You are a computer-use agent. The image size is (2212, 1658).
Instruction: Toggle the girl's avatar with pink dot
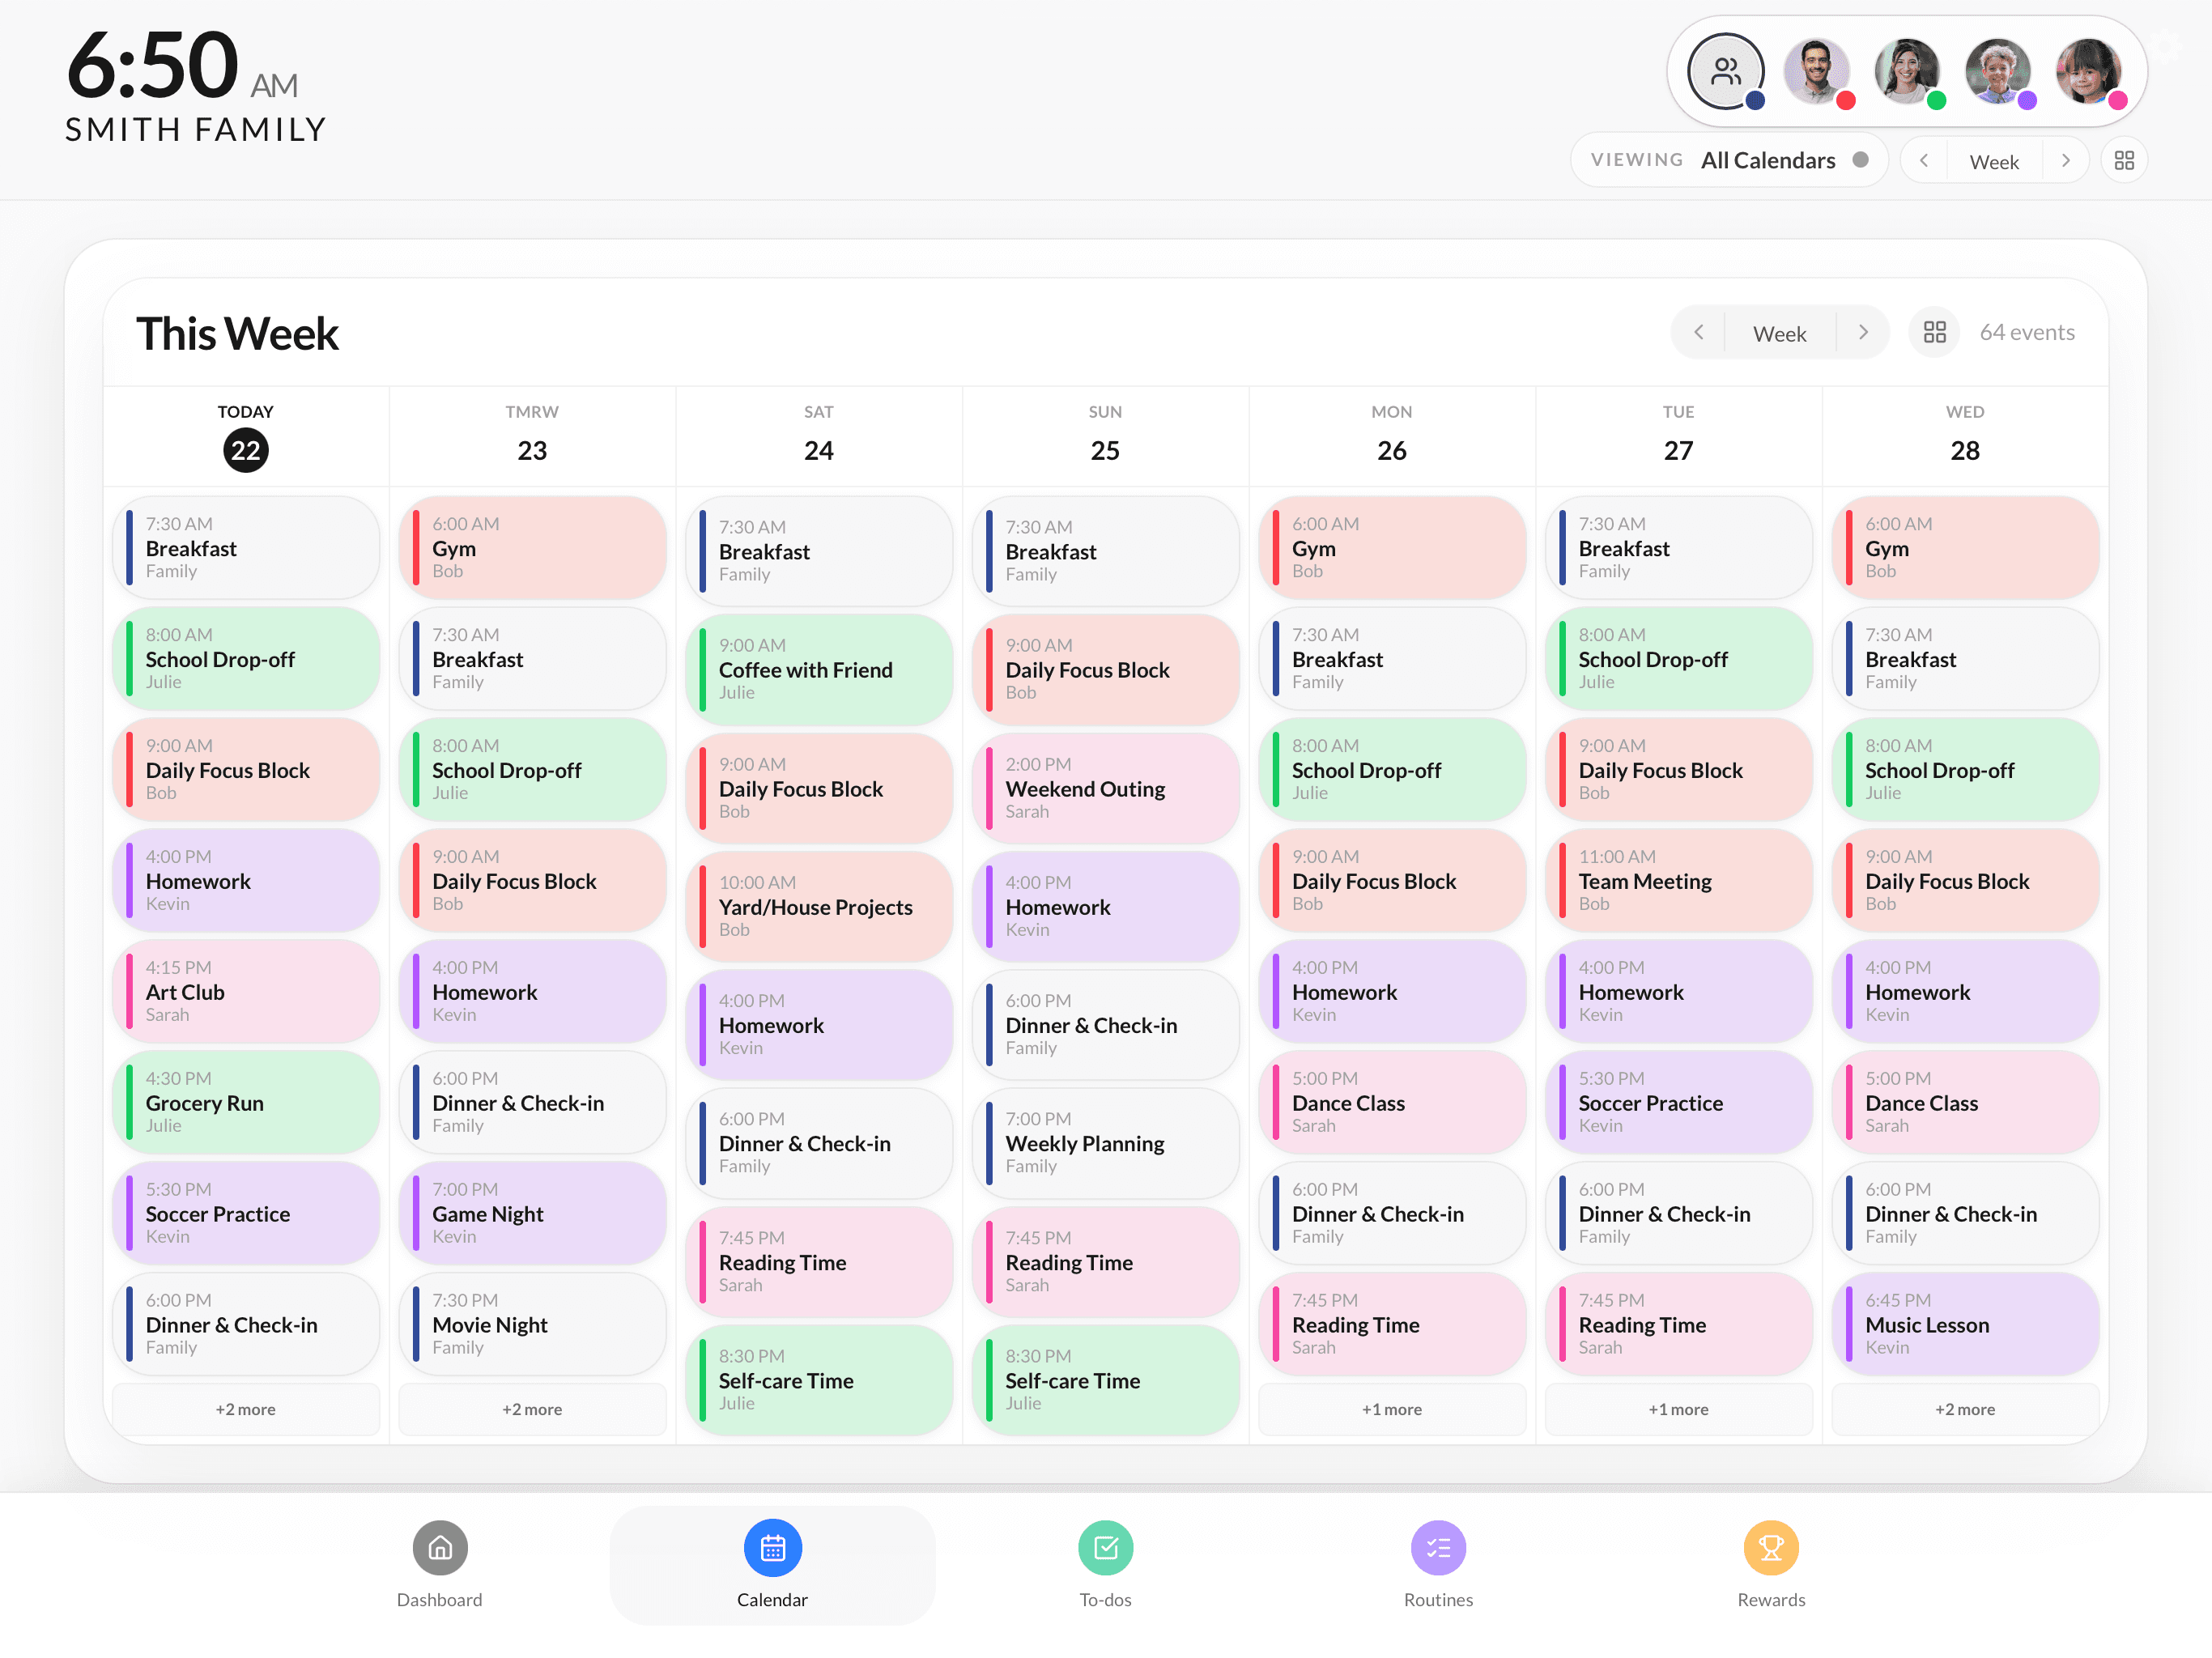[x=2088, y=71]
